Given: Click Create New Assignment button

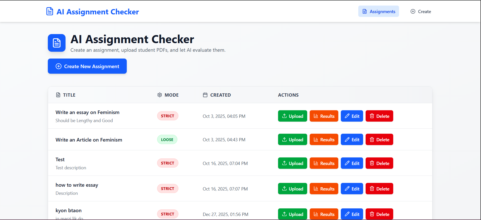Looking at the screenshot, I should click(87, 66).
